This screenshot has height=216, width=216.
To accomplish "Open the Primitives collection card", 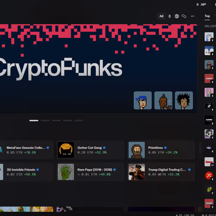I will 161,150.
